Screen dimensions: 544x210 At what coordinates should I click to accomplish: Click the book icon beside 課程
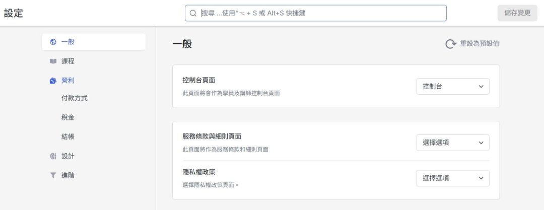tap(53, 61)
